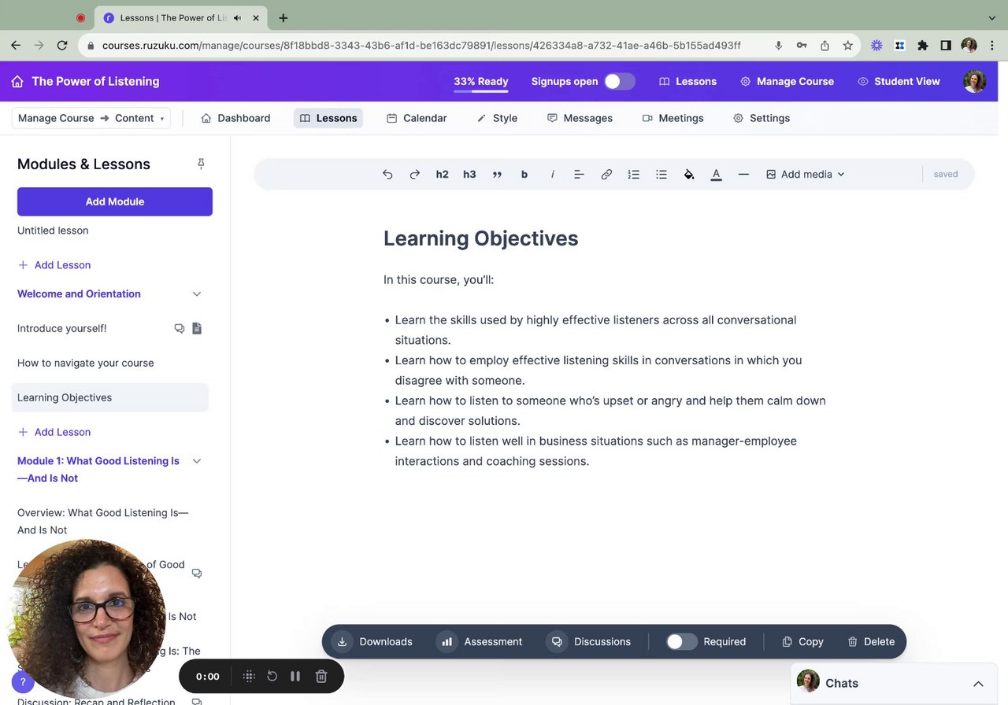Click the Learning Objectives heading in editor
Screen dimensions: 1008x705
(x=481, y=238)
